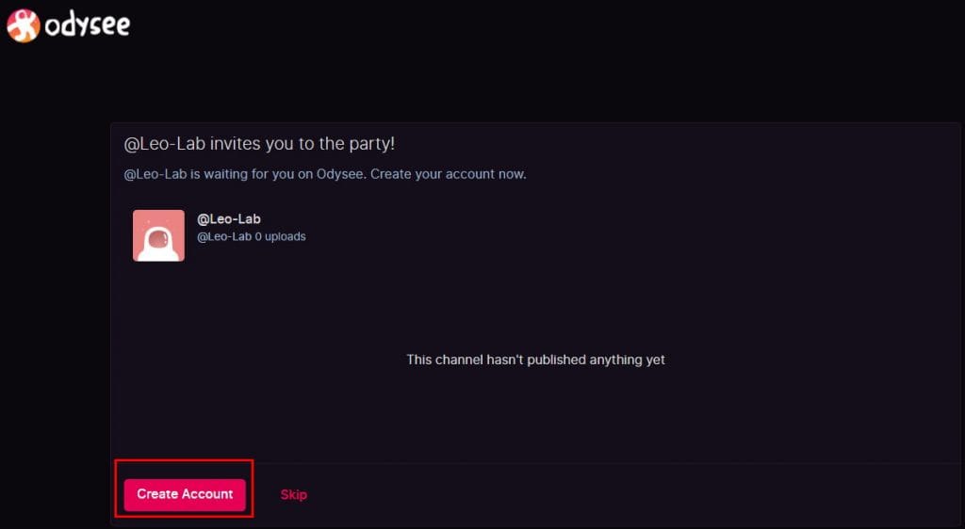The height and width of the screenshot is (529, 965).
Task: Click the 'This channel hasn't published anything yet' message
Action: coord(535,360)
